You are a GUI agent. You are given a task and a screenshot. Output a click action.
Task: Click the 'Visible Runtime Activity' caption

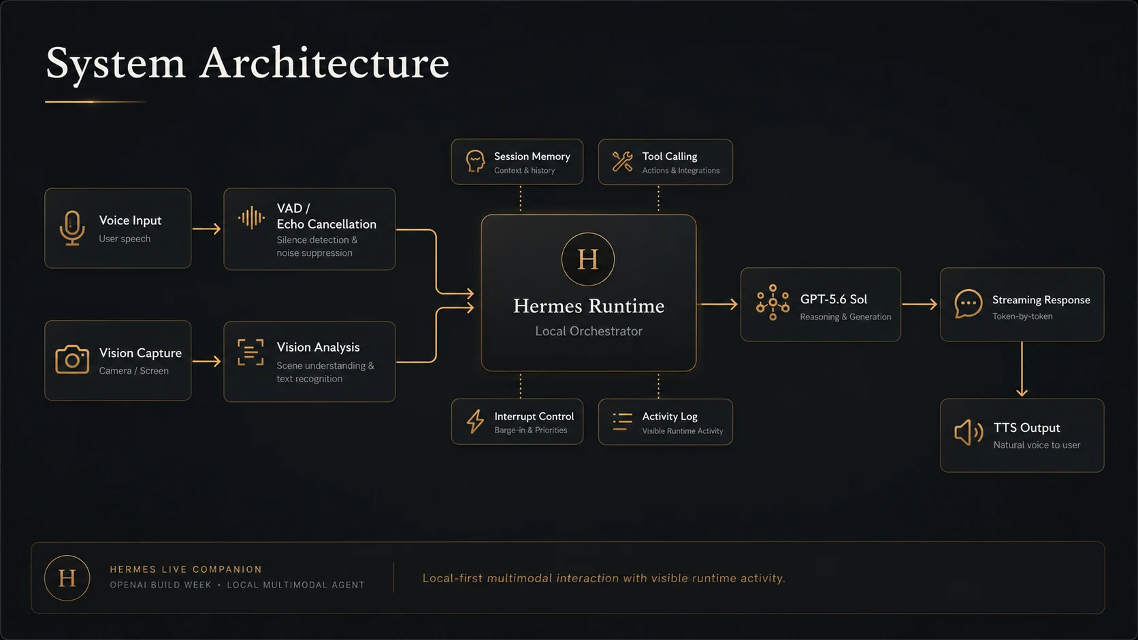pos(683,431)
